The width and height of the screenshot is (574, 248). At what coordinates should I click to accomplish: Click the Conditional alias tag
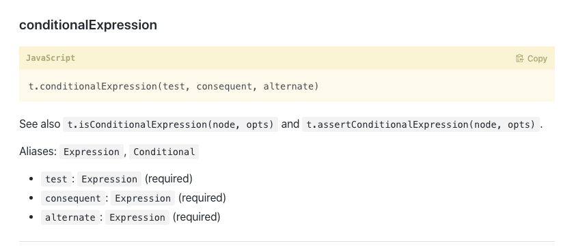click(x=164, y=152)
